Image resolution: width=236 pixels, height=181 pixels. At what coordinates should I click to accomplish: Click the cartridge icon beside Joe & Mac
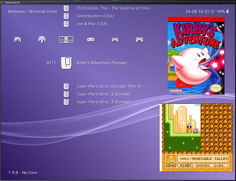pos(66,24)
